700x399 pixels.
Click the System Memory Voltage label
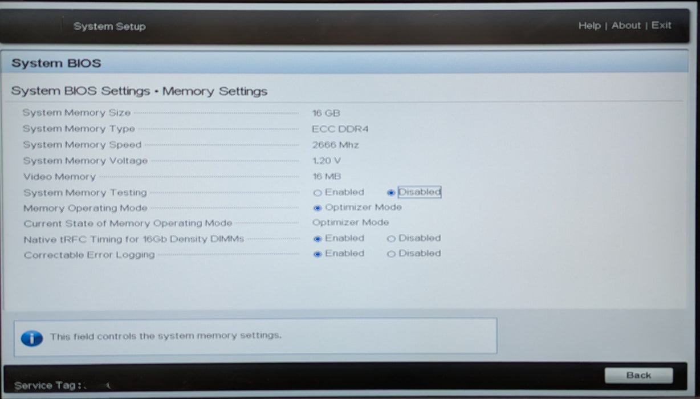pos(86,161)
